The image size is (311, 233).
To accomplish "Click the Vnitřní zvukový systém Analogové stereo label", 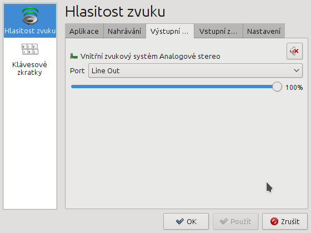I will click(x=151, y=57).
